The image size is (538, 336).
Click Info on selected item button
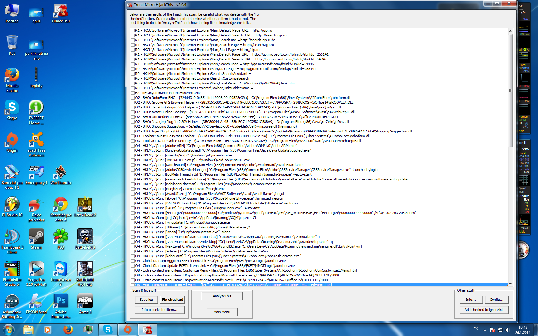tap(159, 310)
